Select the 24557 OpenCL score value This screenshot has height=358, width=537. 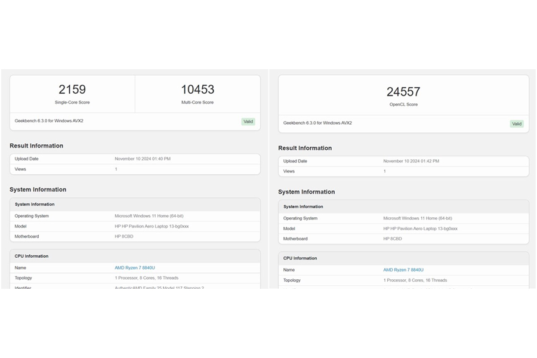click(x=403, y=92)
